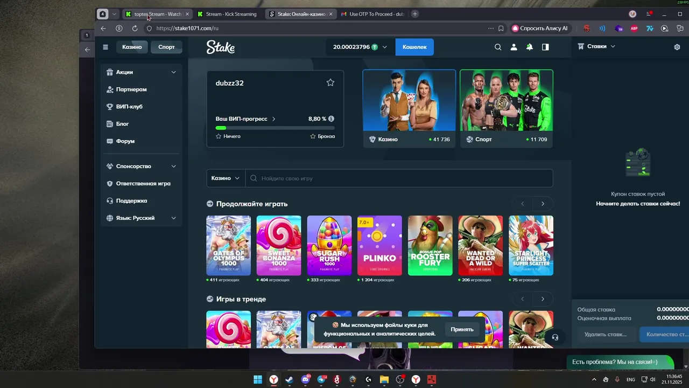Switch to Stream - Kick Streaming tab
The width and height of the screenshot is (689, 388).
click(x=229, y=14)
